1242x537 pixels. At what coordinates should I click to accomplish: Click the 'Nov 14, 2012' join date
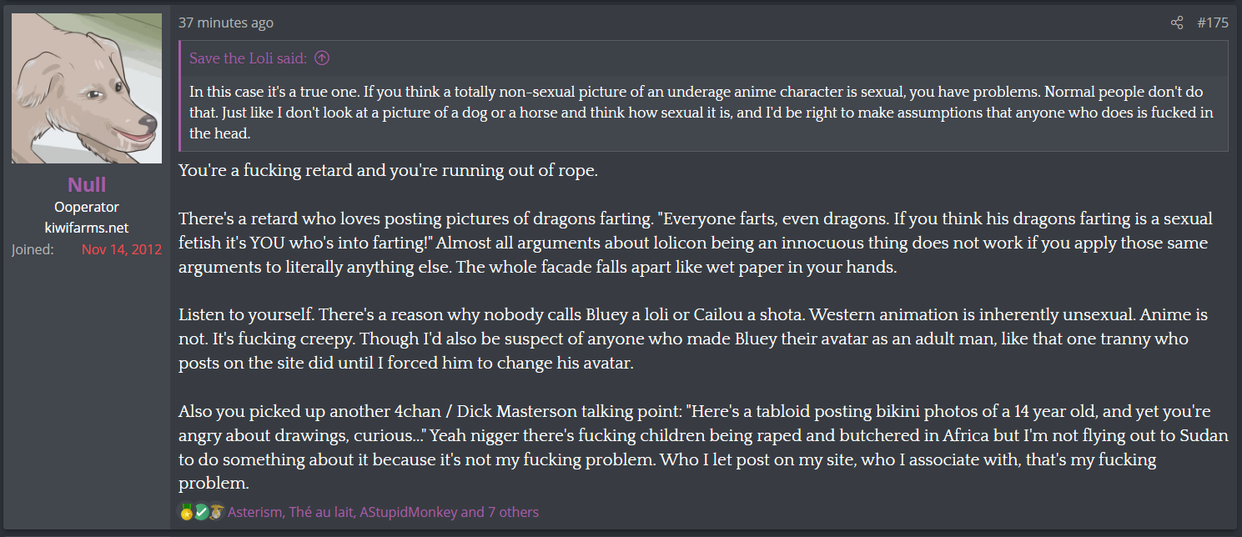click(x=122, y=249)
